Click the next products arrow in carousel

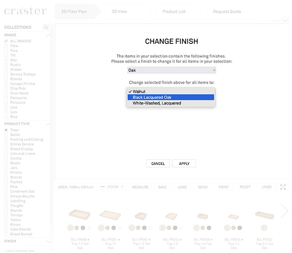coord(284,211)
